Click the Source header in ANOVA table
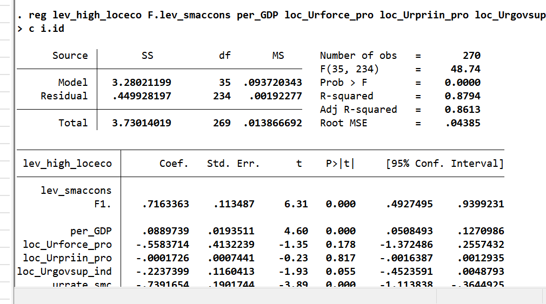 [x=70, y=56]
